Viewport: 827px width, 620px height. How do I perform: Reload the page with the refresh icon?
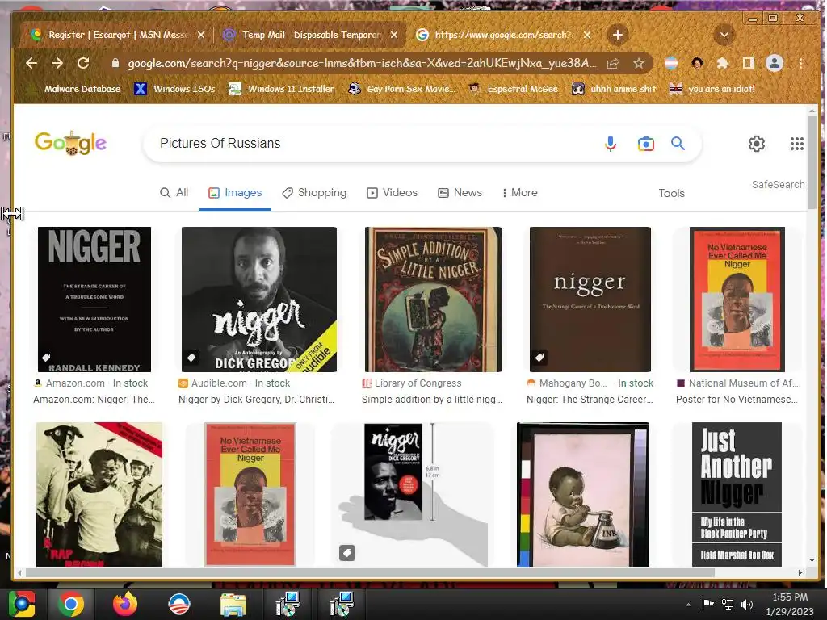pyautogui.click(x=83, y=63)
